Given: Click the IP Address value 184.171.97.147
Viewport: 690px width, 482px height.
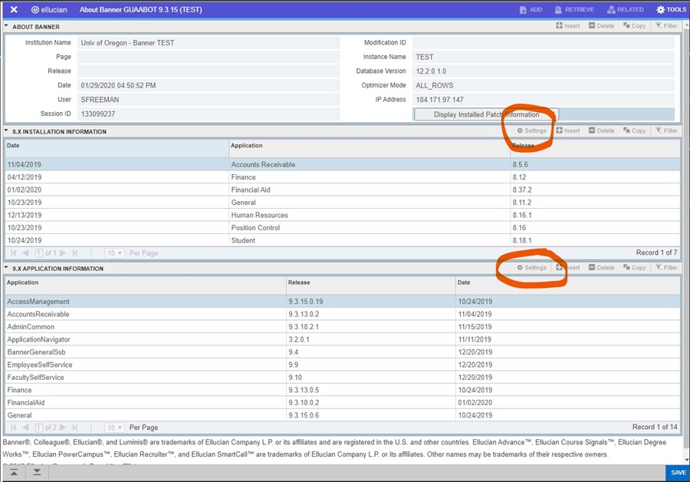Looking at the screenshot, I should (439, 100).
